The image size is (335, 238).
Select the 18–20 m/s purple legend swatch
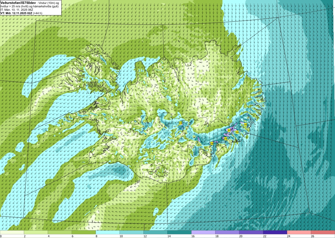pyautogui.click(x=227, y=232)
